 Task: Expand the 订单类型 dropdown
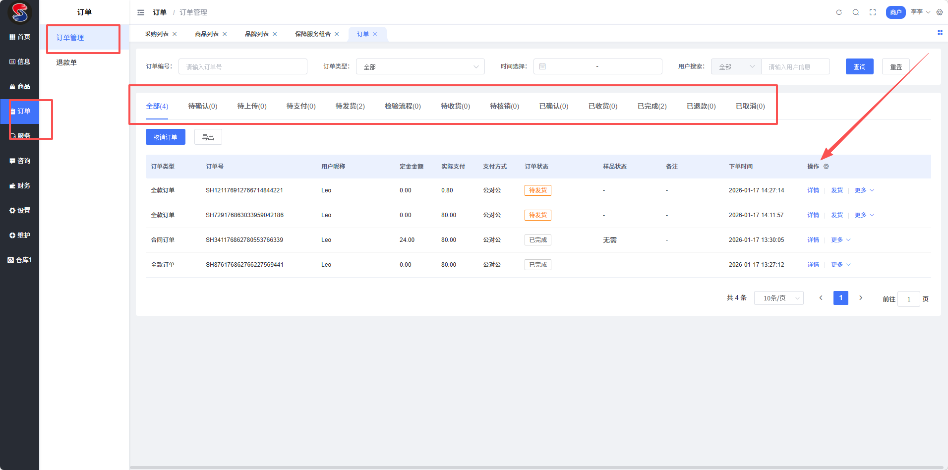tap(420, 66)
